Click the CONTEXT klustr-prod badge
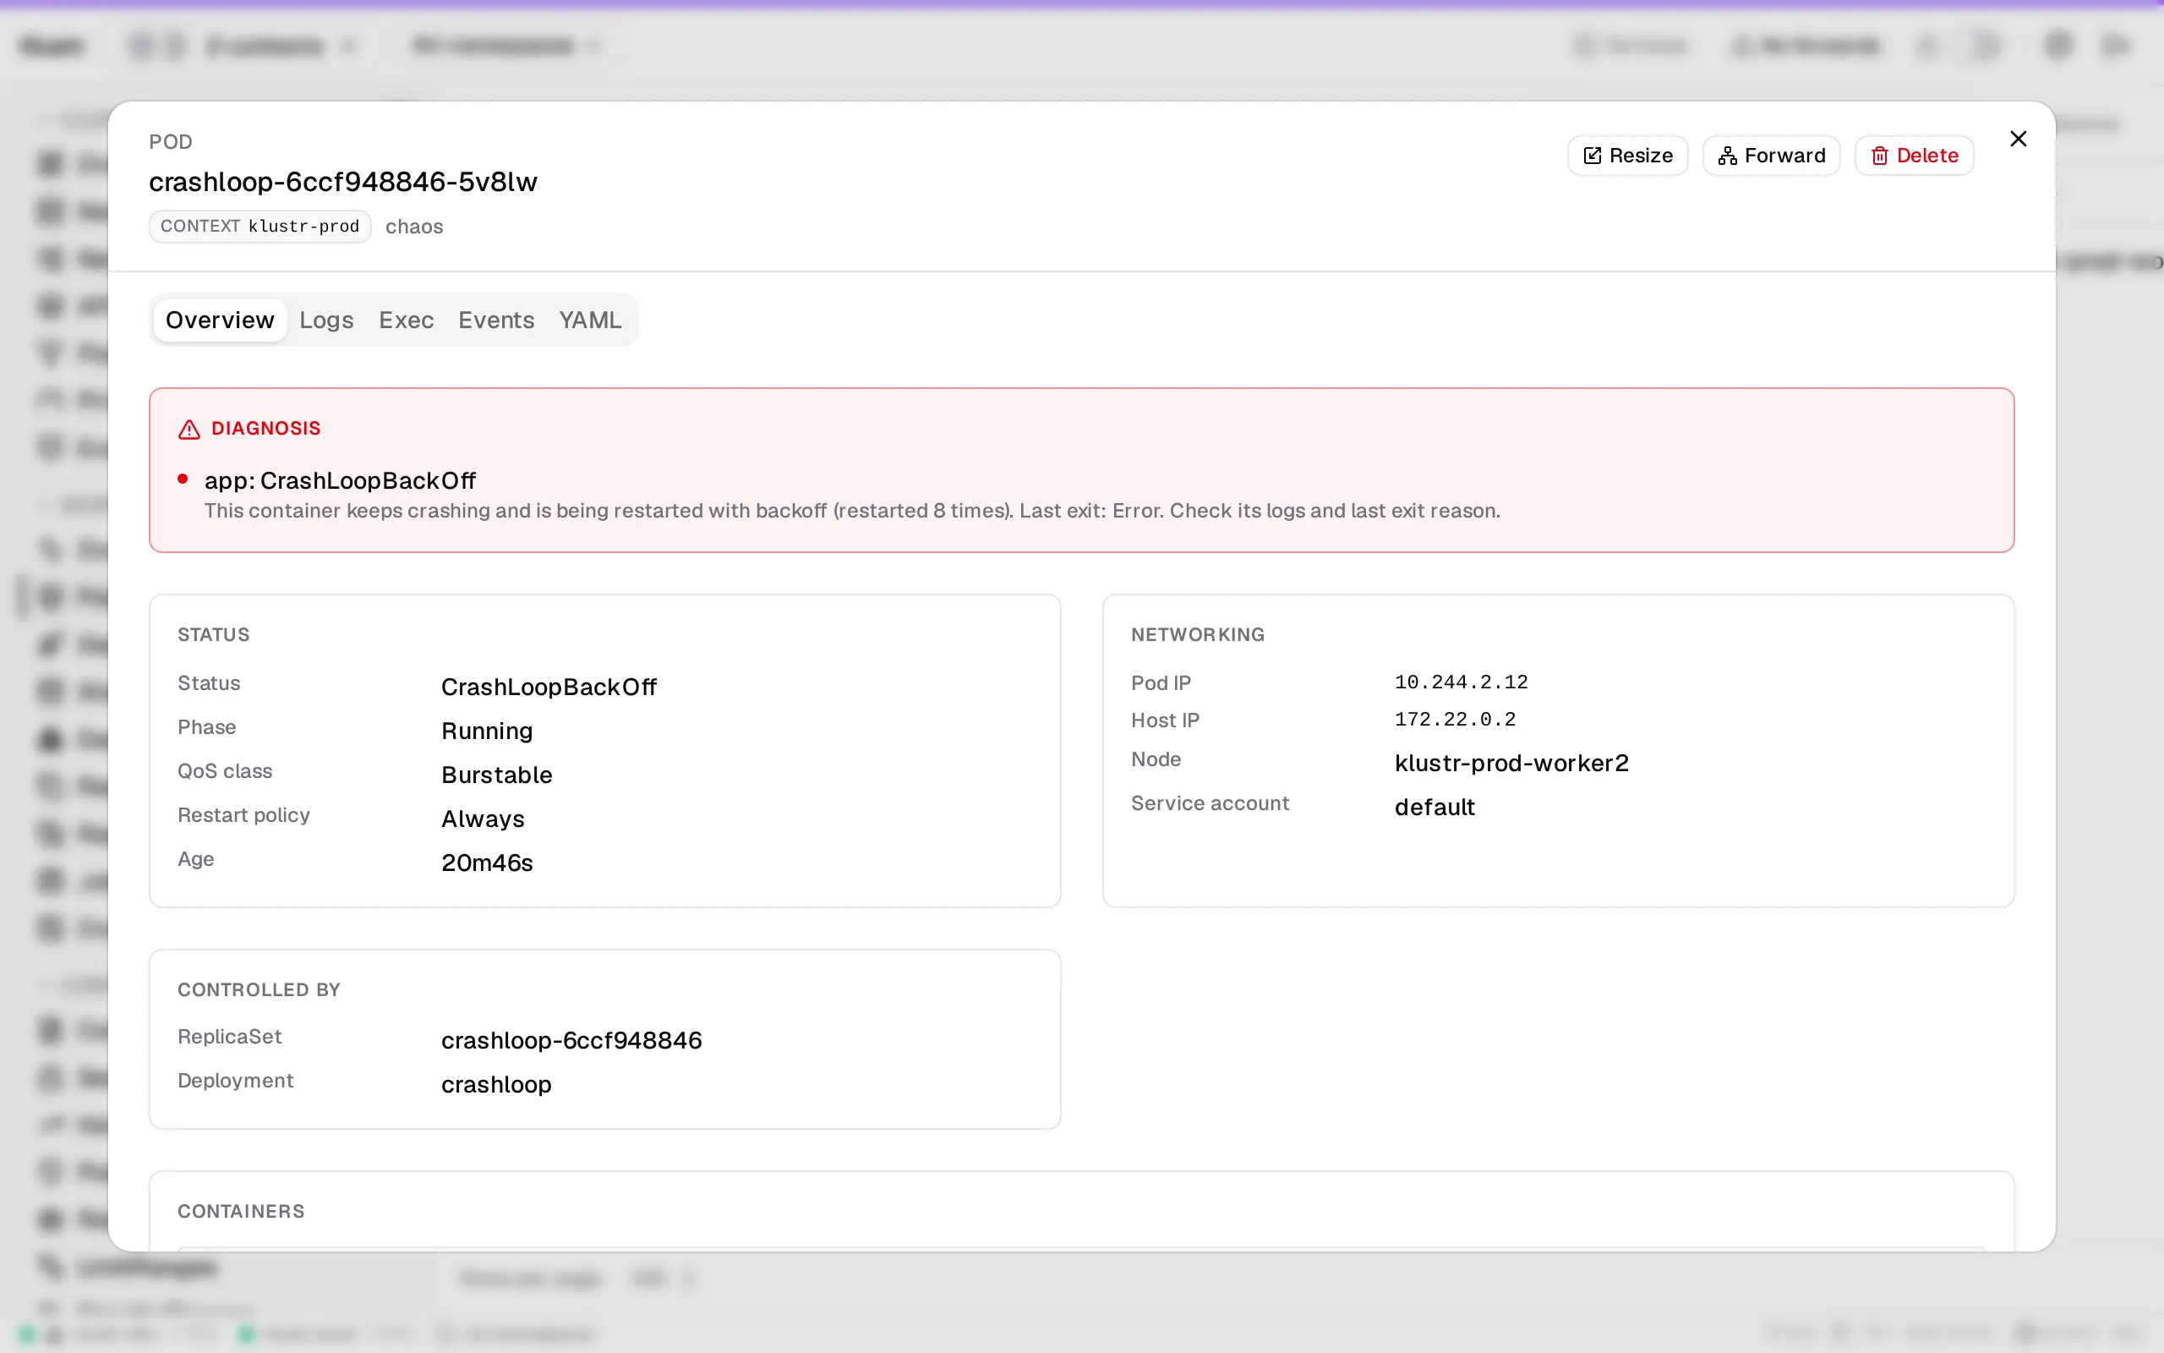 click(x=260, y=227)
